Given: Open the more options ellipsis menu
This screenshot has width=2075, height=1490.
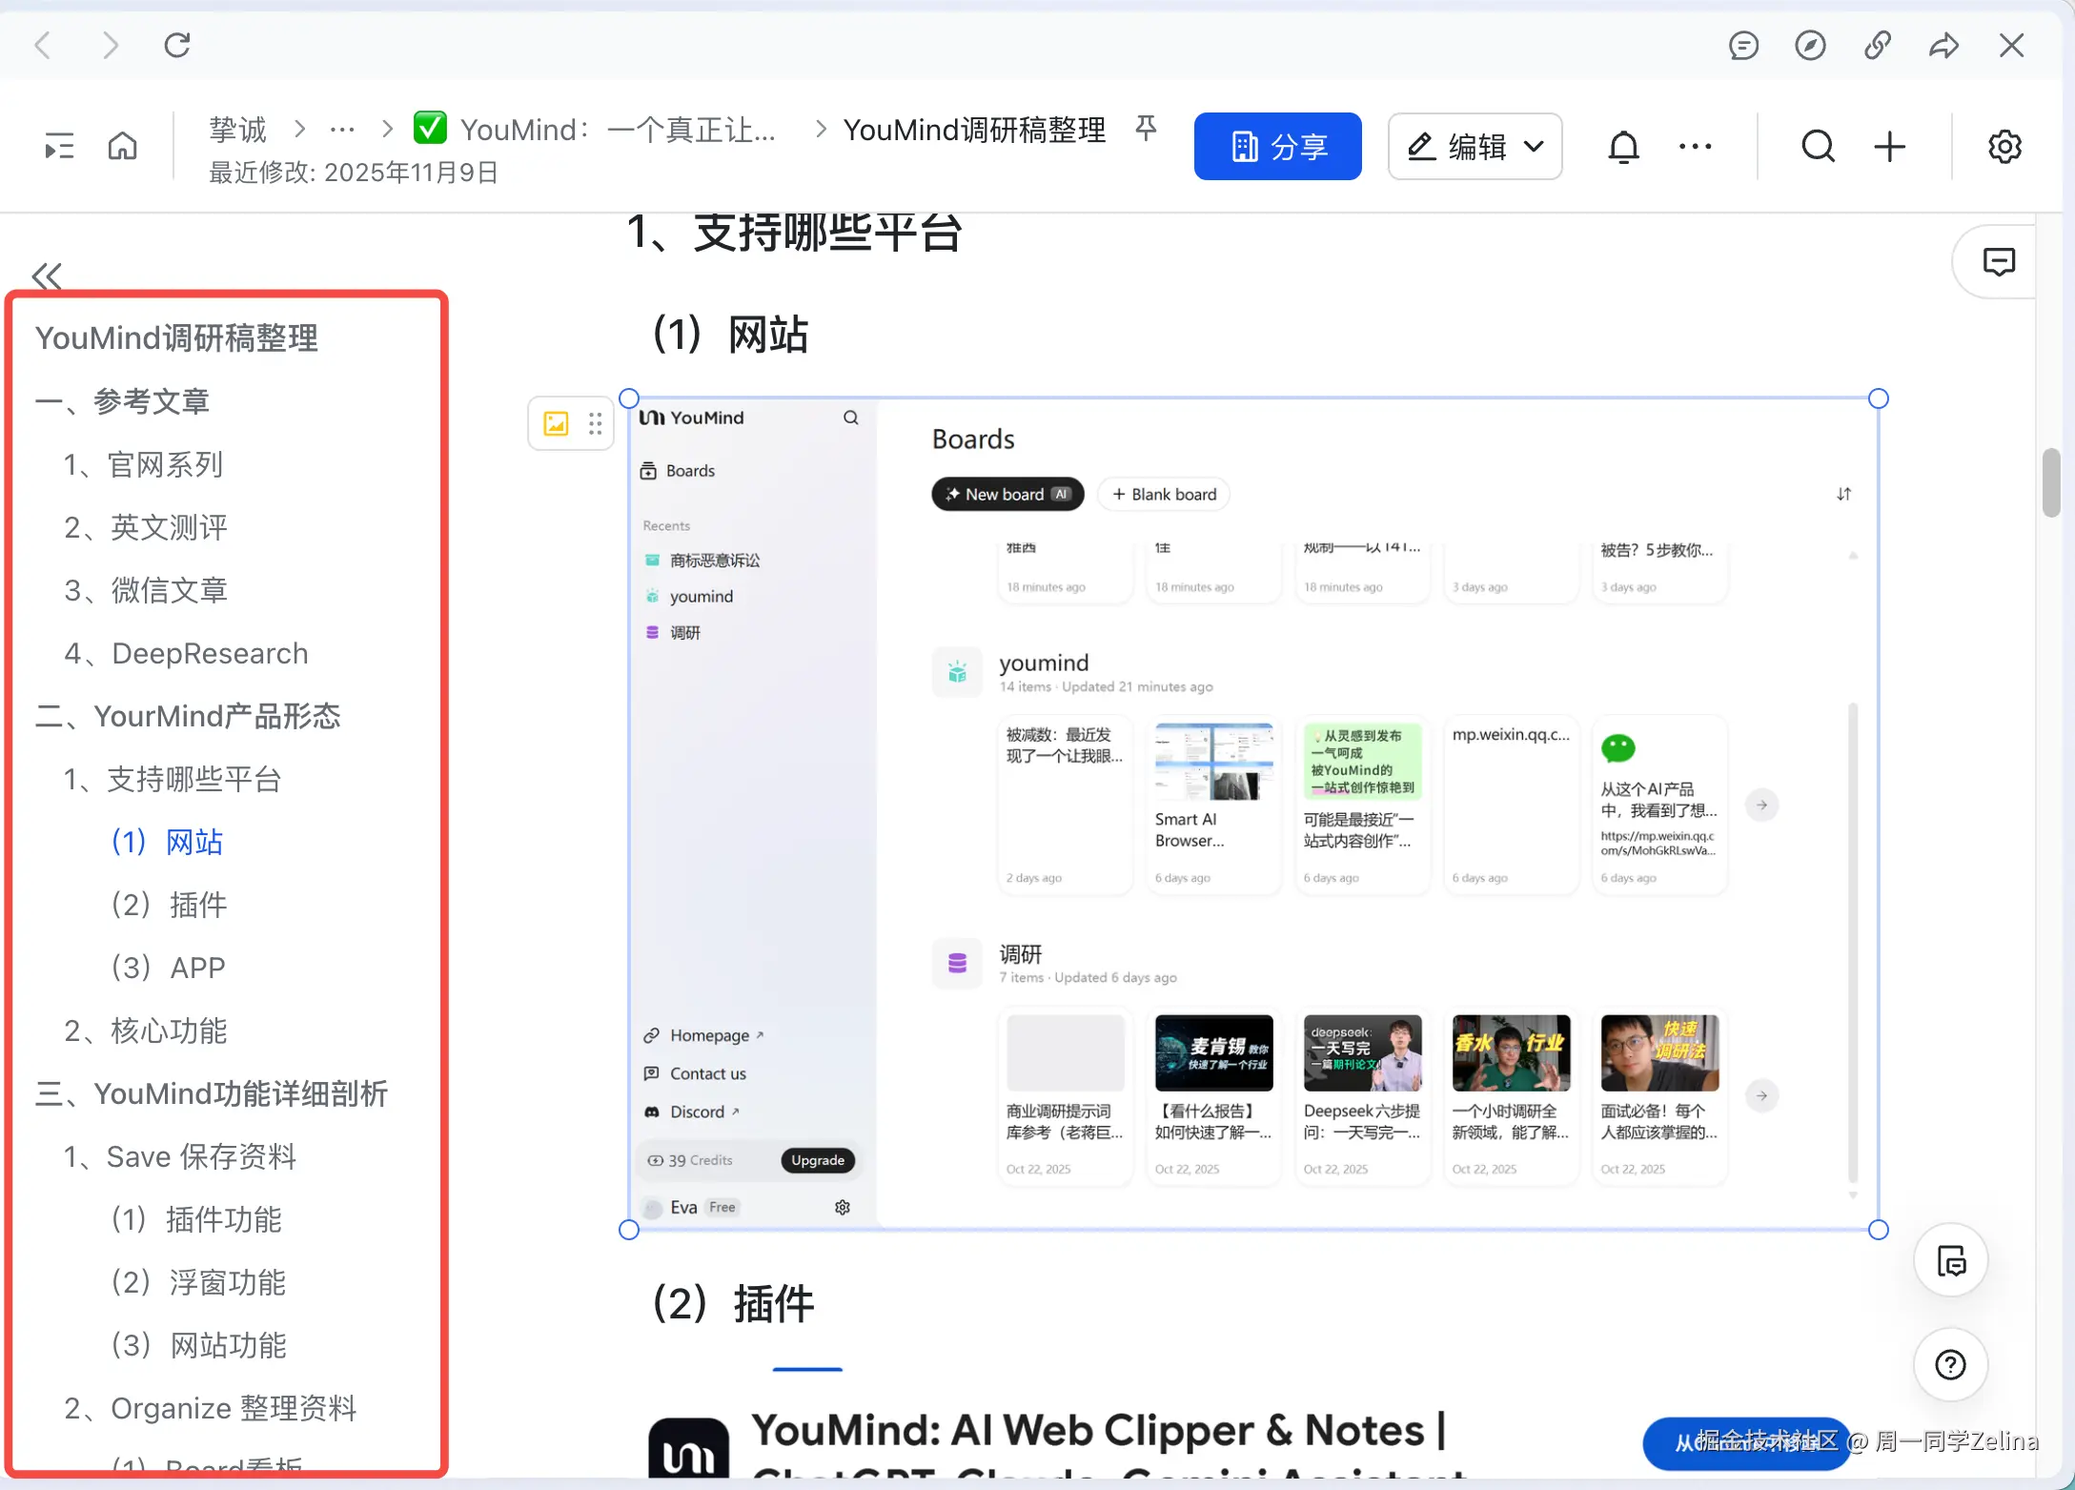Looking at the screenshot, I should (x=1695, y=147).
